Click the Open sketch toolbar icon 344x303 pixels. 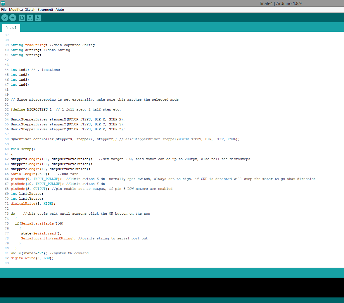click(30, 17)
